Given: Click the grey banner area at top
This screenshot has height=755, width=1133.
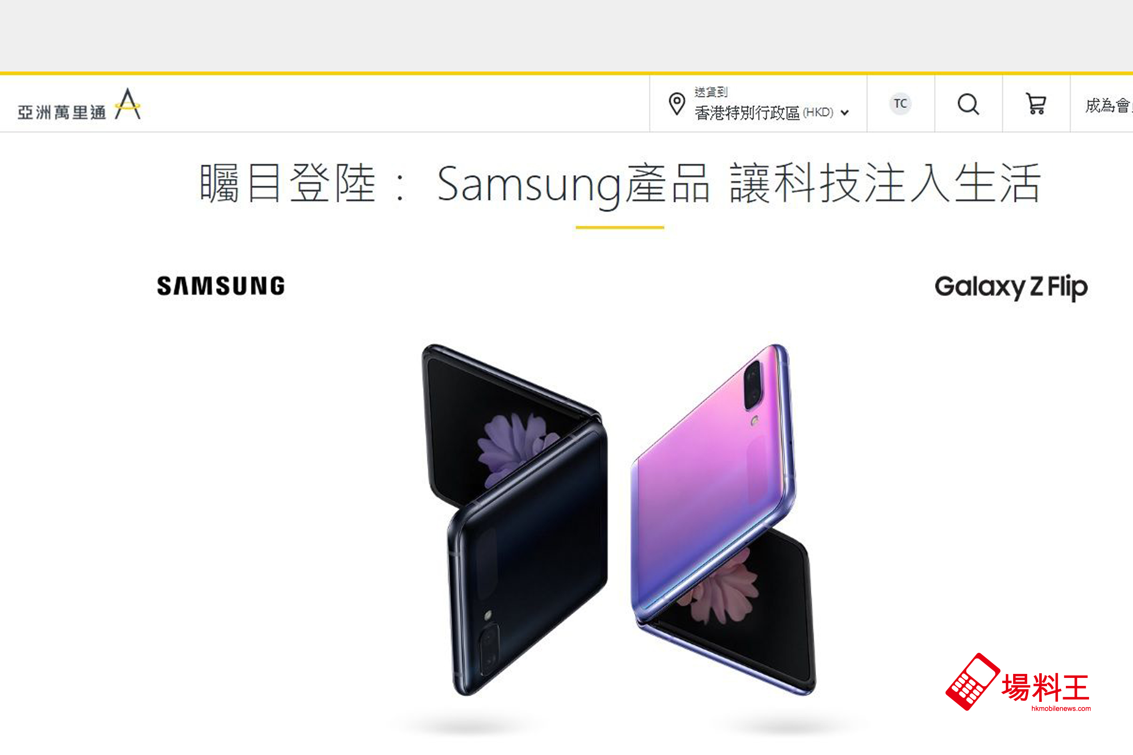Looking at the screenshot, I should click(567, 36).
